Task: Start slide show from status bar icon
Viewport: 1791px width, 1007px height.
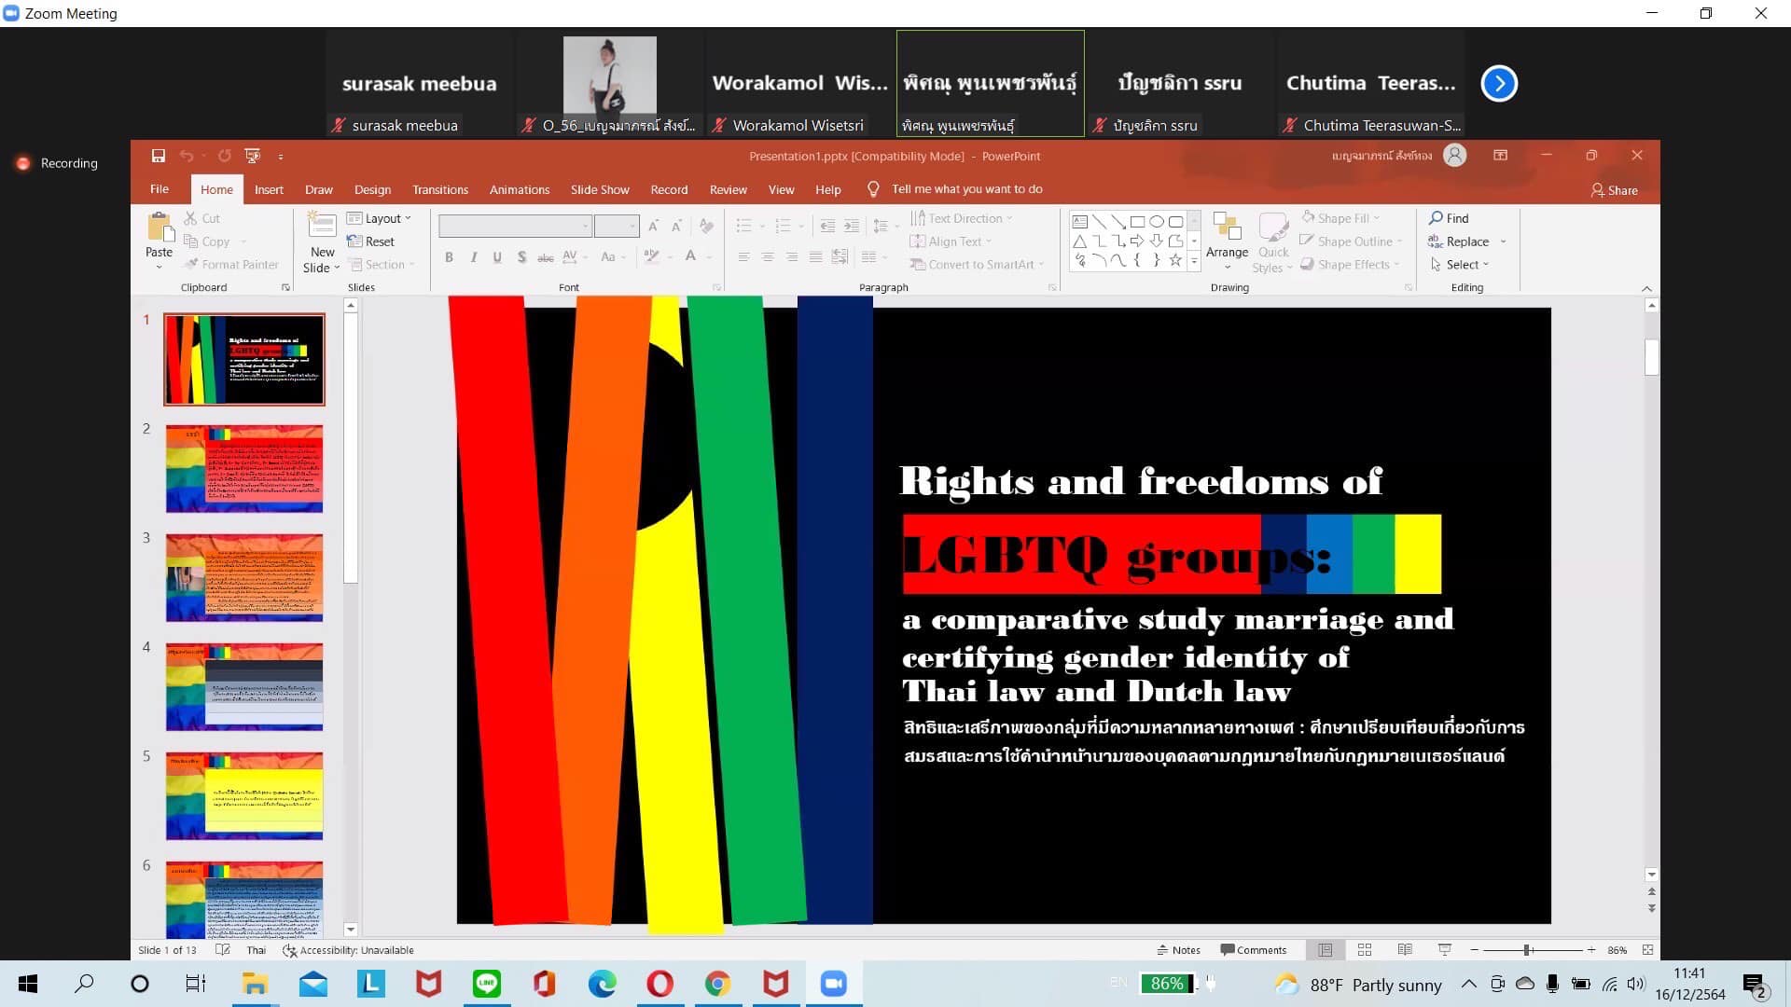Action: (x=1445, y=950)
